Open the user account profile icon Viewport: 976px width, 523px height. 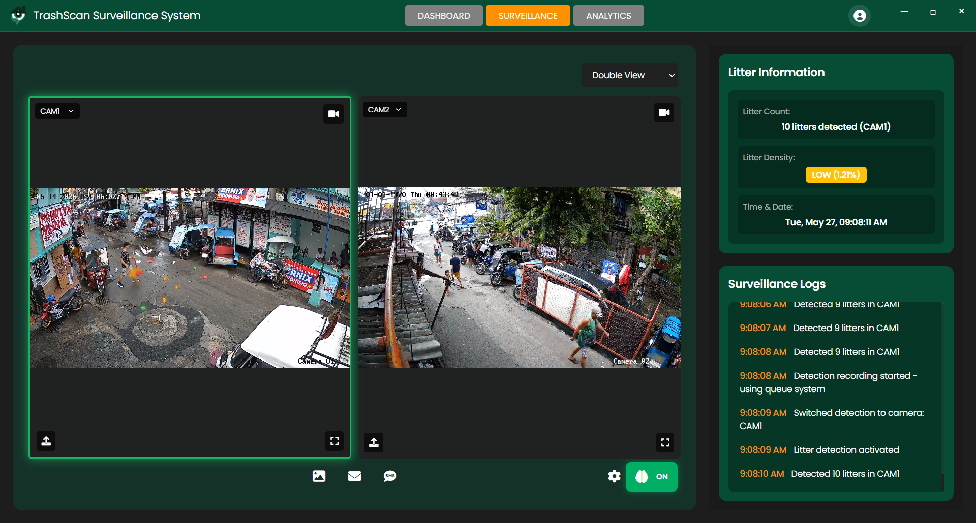(859, 15)
